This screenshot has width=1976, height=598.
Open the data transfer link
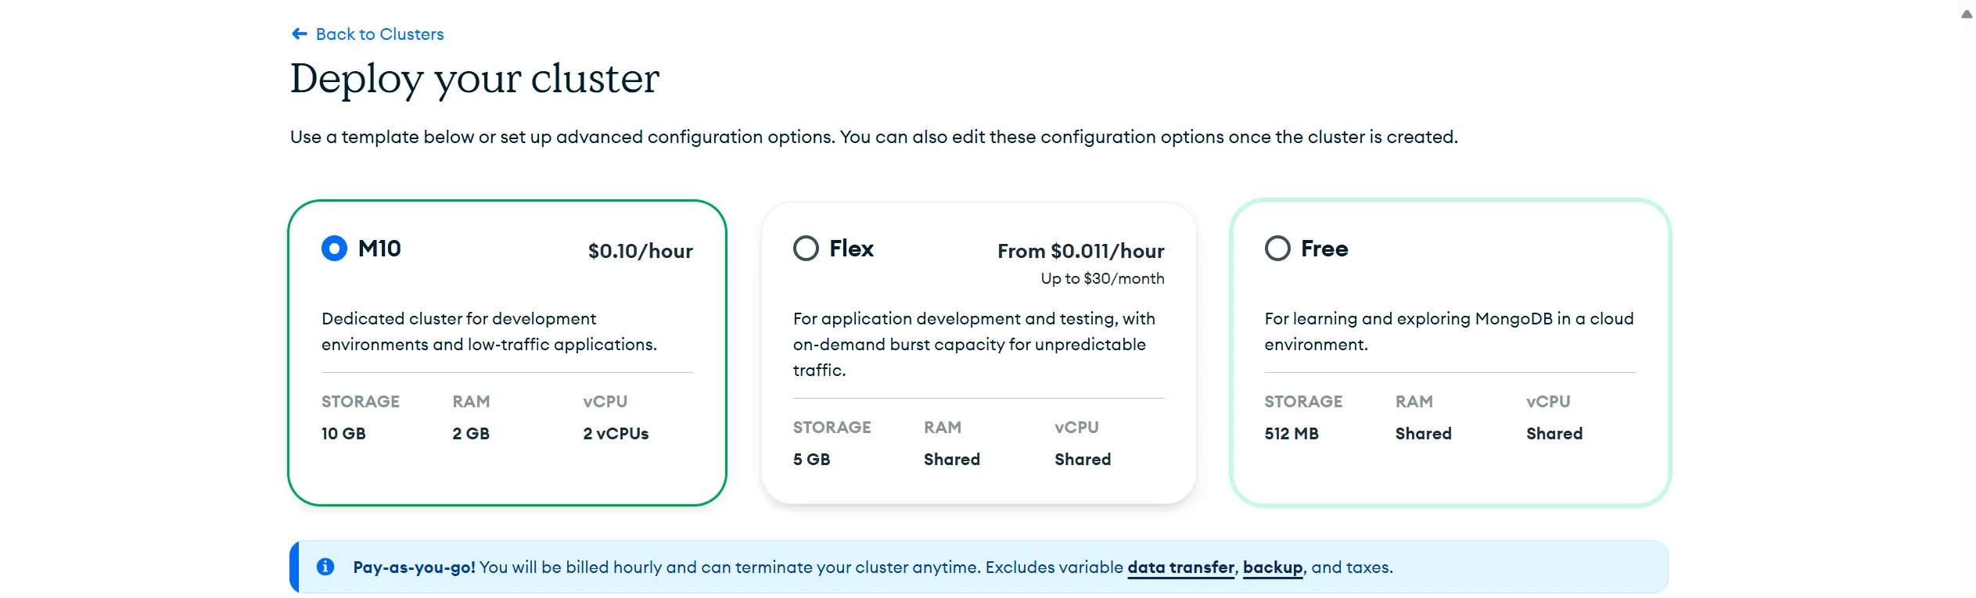pyautogui.click(x=1180, y=568)
